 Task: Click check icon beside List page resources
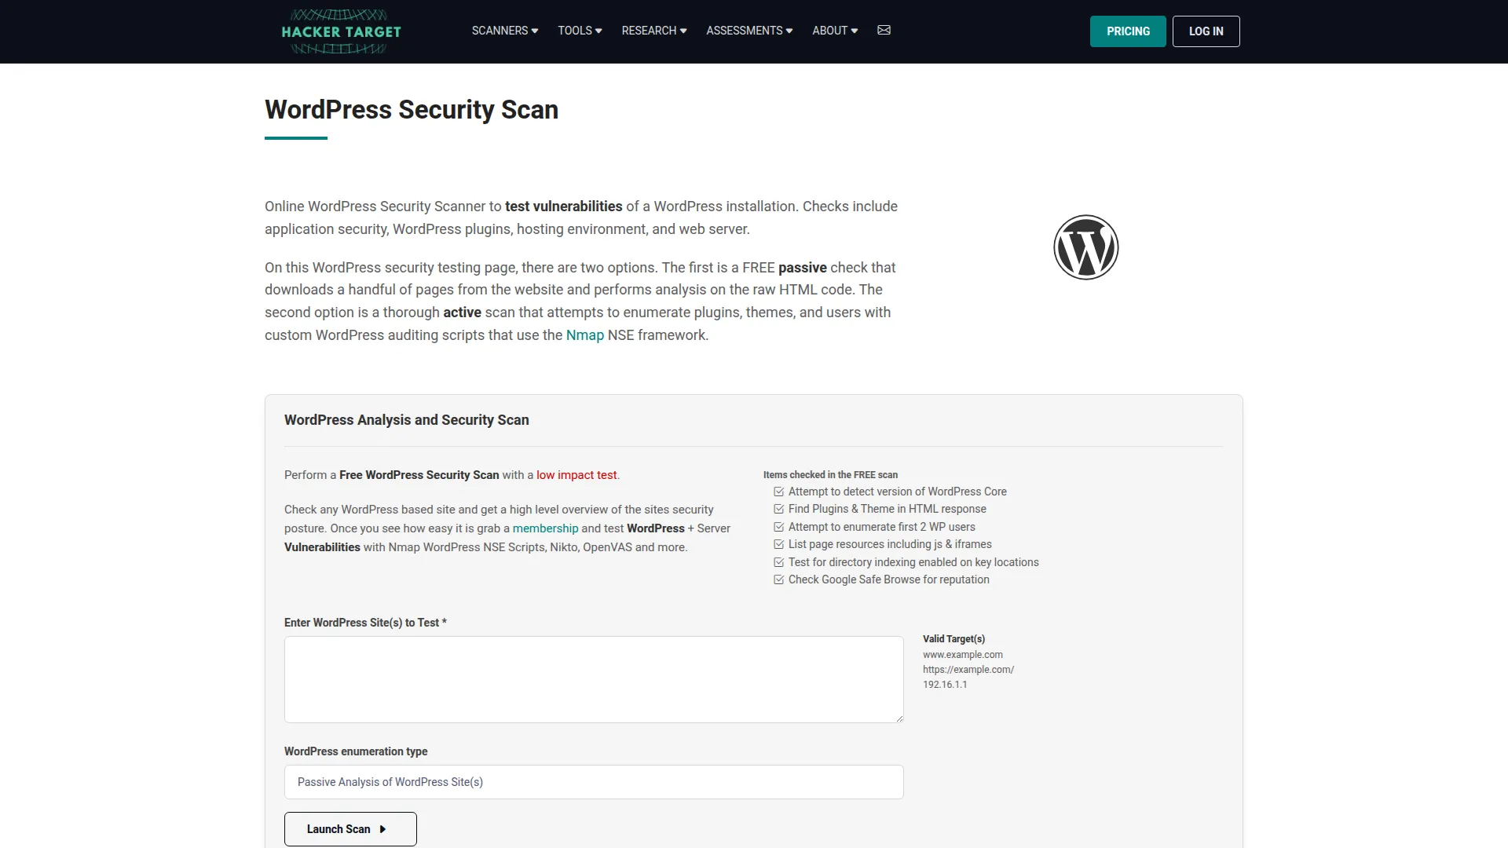(778, 544)
